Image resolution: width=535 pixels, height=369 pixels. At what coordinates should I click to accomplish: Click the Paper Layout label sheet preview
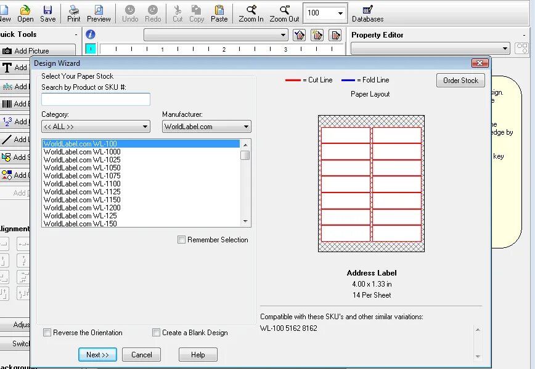coord(371,183)
